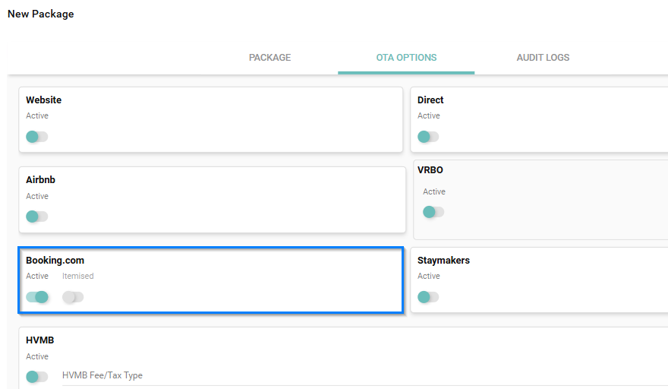Click the Booking.com card heading
This screenshot has height=389, width=668.
pyautogui.click(x=55, y=261)
